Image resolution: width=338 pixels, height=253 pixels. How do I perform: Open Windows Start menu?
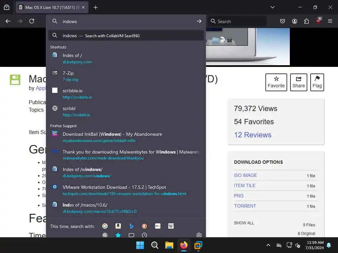[140, 245]
